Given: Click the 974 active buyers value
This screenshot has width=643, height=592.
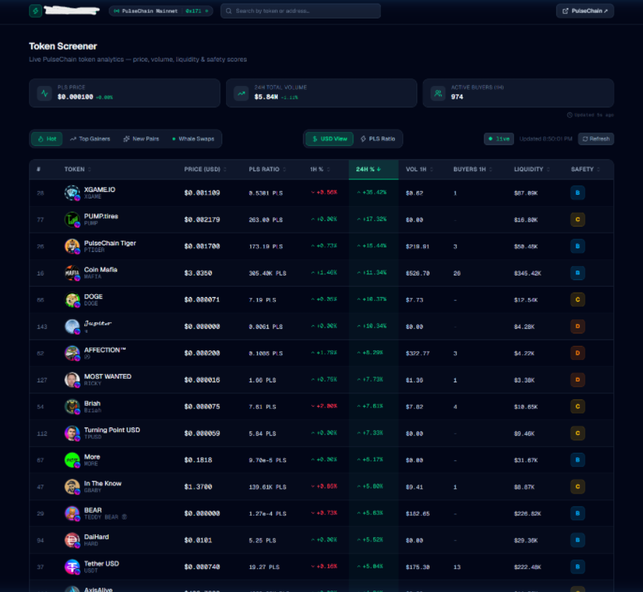Looking at the screenshot, I should tap(457, 97).
